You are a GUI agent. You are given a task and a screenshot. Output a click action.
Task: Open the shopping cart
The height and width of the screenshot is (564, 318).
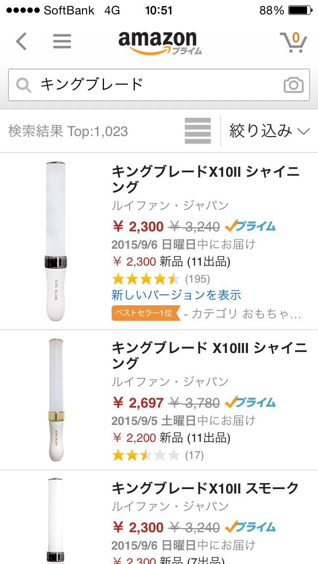[x=293, y=42]
